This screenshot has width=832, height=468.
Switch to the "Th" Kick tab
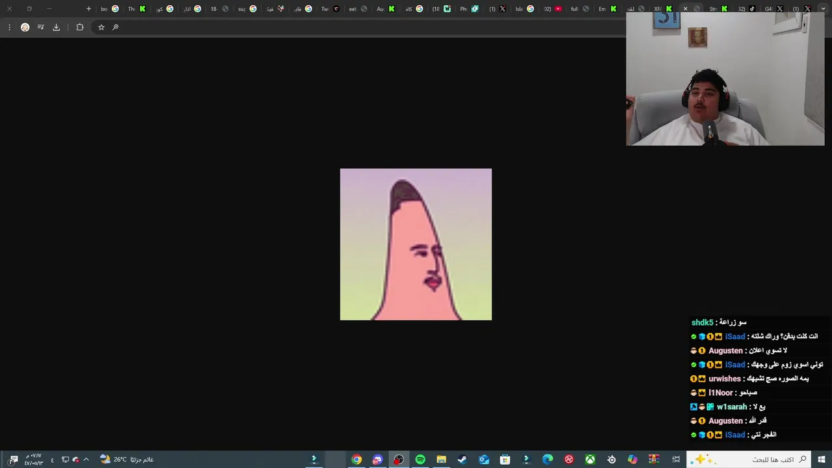tap(136, 8)
